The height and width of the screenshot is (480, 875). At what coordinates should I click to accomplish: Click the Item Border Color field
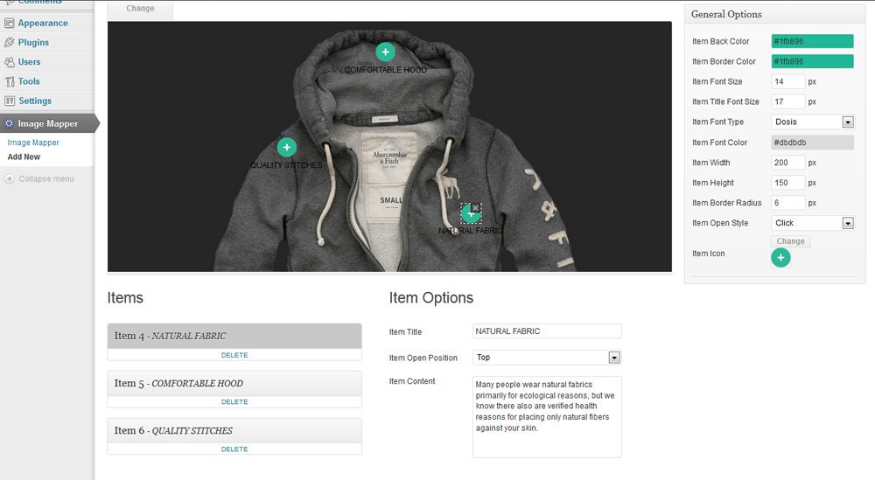pyautogui.click(x=812, y=61)
